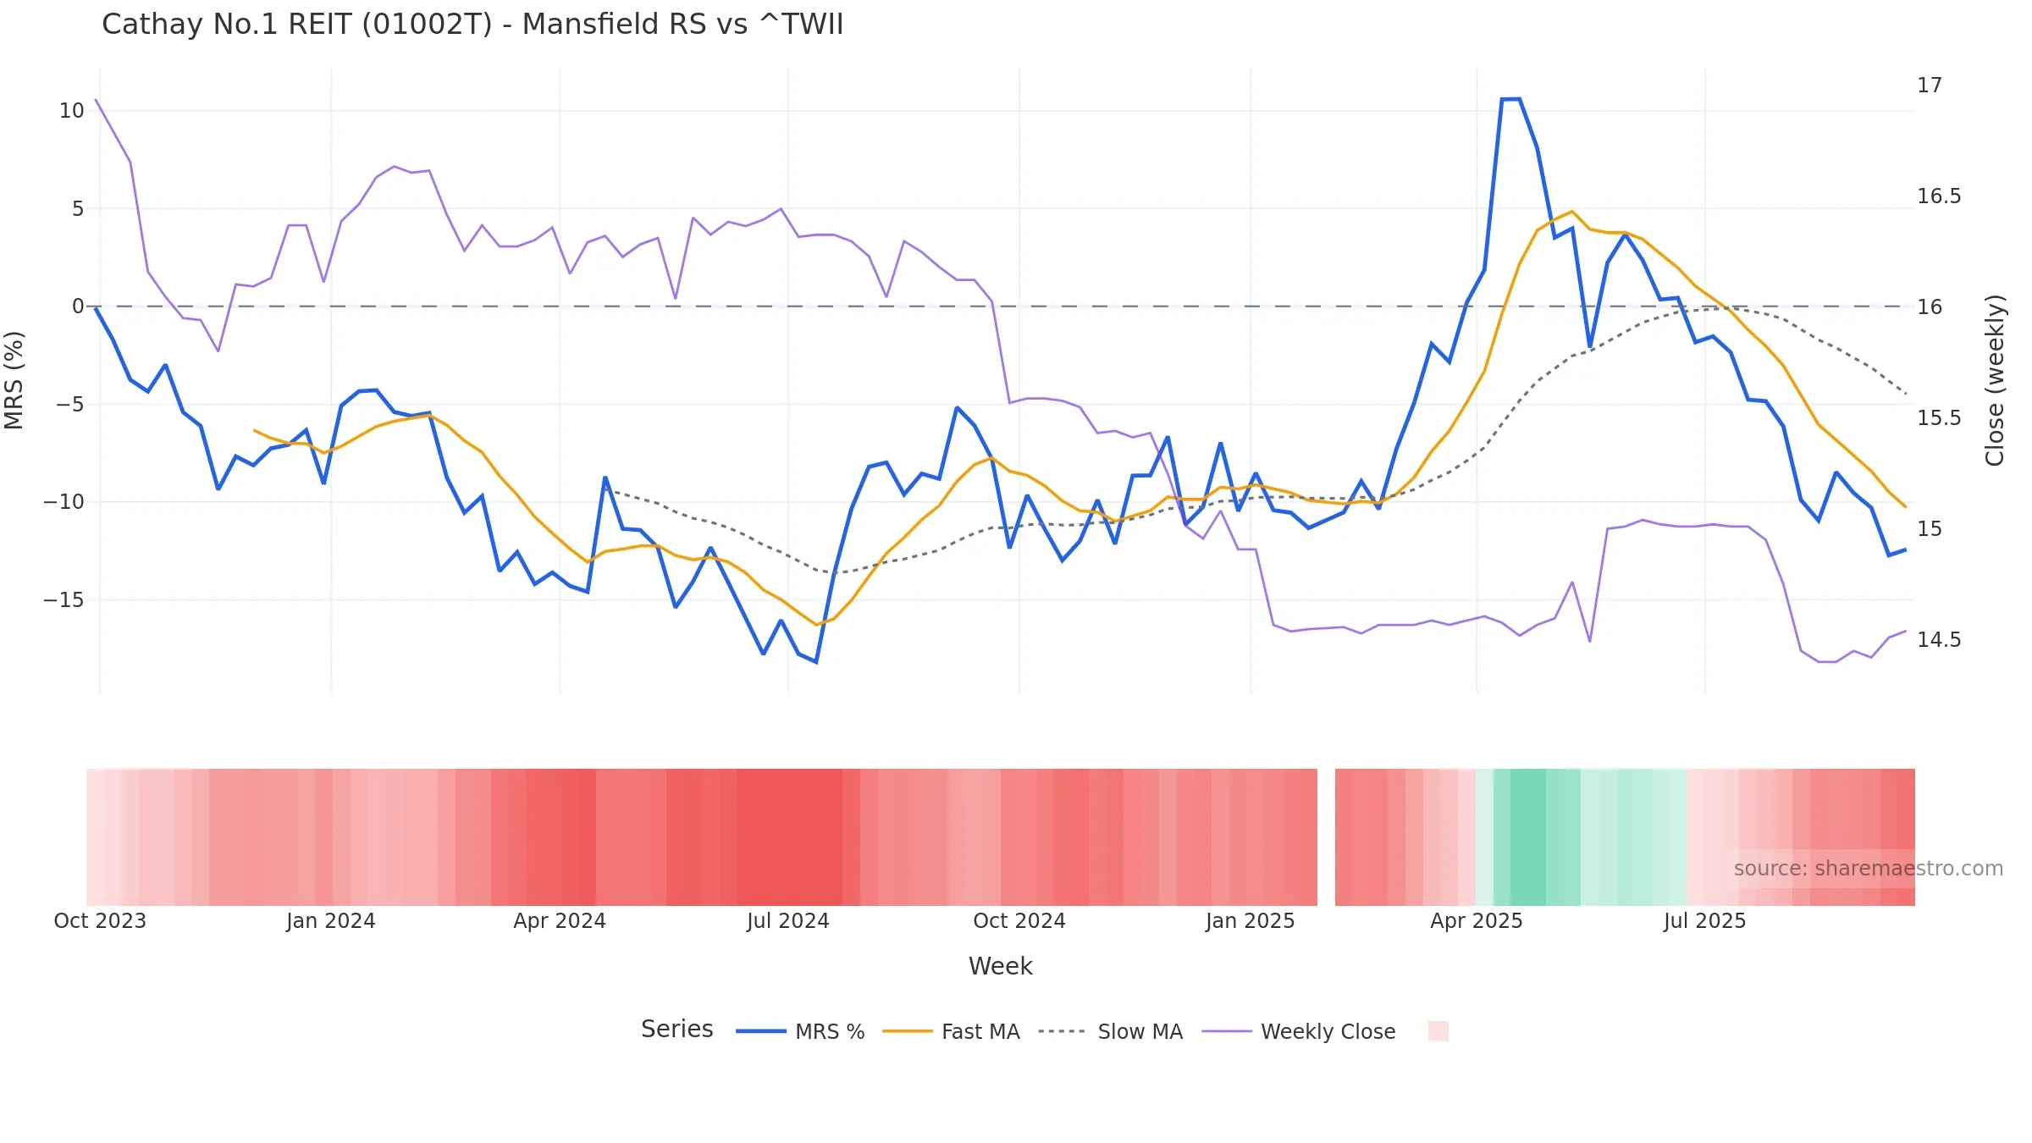Click the MRS (%) axis label
The image size is (2032, 1143).
14,380
